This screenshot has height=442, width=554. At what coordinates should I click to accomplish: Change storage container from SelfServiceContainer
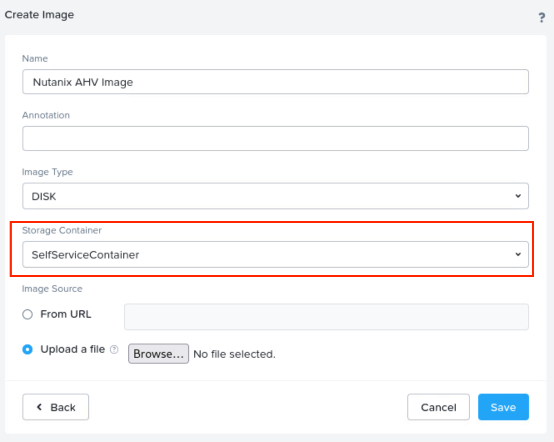(x=275, y=254)
